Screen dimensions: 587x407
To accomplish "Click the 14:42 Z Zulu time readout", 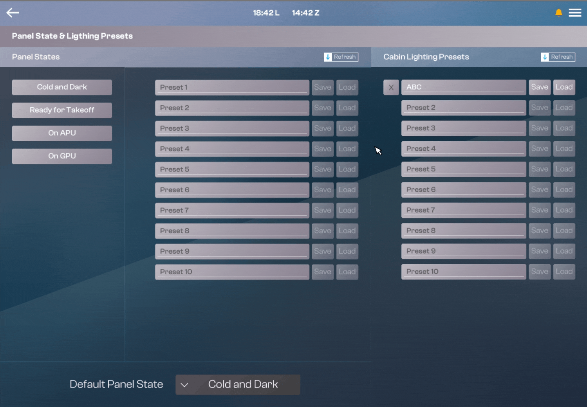I will pyautogui.click(x=306, y=13).
